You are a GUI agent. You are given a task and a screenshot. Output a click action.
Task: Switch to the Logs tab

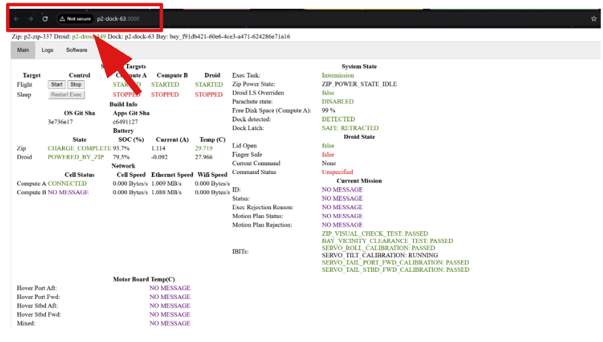click(x=47, y=50)
